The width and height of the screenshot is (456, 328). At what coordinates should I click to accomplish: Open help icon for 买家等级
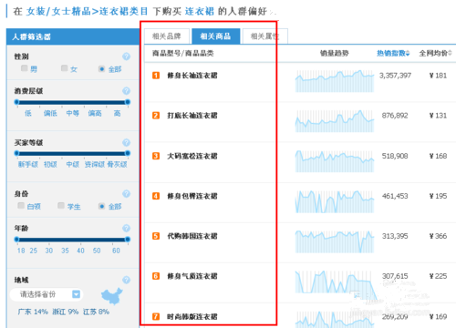(x=126, y=142)
